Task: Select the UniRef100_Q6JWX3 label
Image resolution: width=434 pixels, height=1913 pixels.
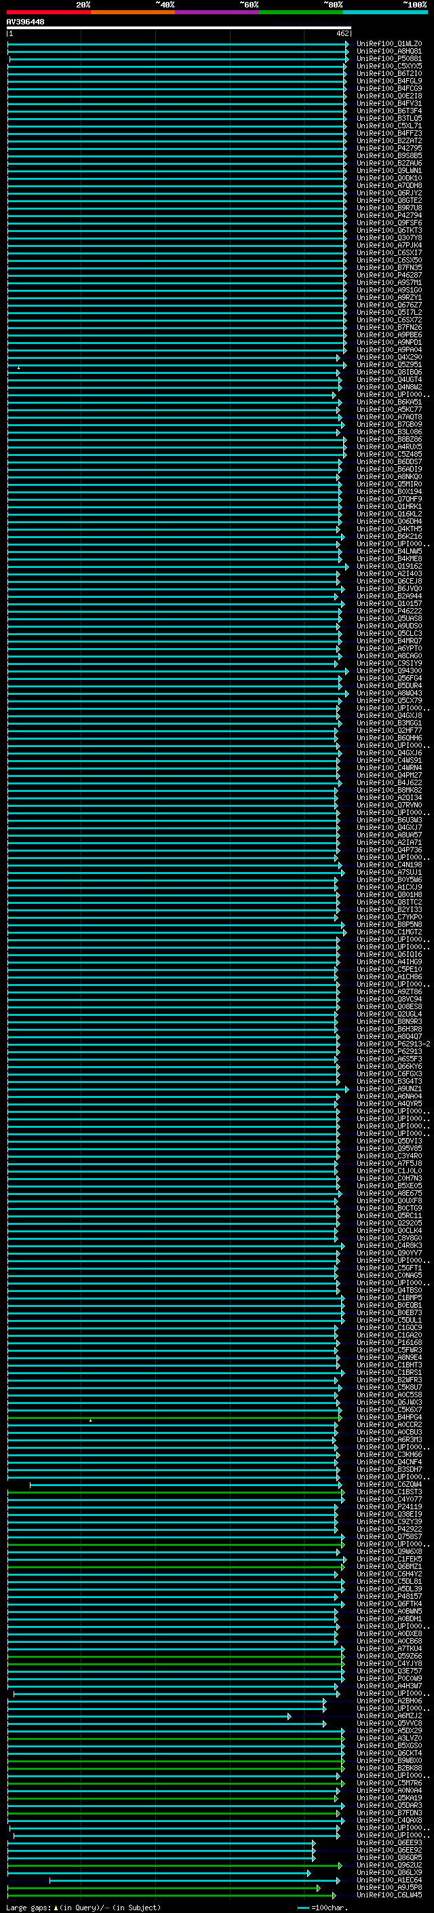Action: (389, 1403)
